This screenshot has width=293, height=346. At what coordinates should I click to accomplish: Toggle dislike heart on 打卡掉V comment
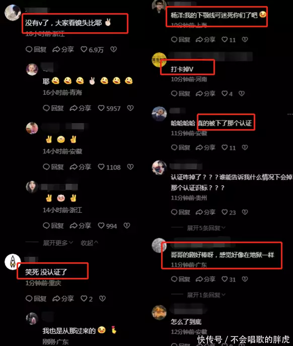(x=242, y=94)
